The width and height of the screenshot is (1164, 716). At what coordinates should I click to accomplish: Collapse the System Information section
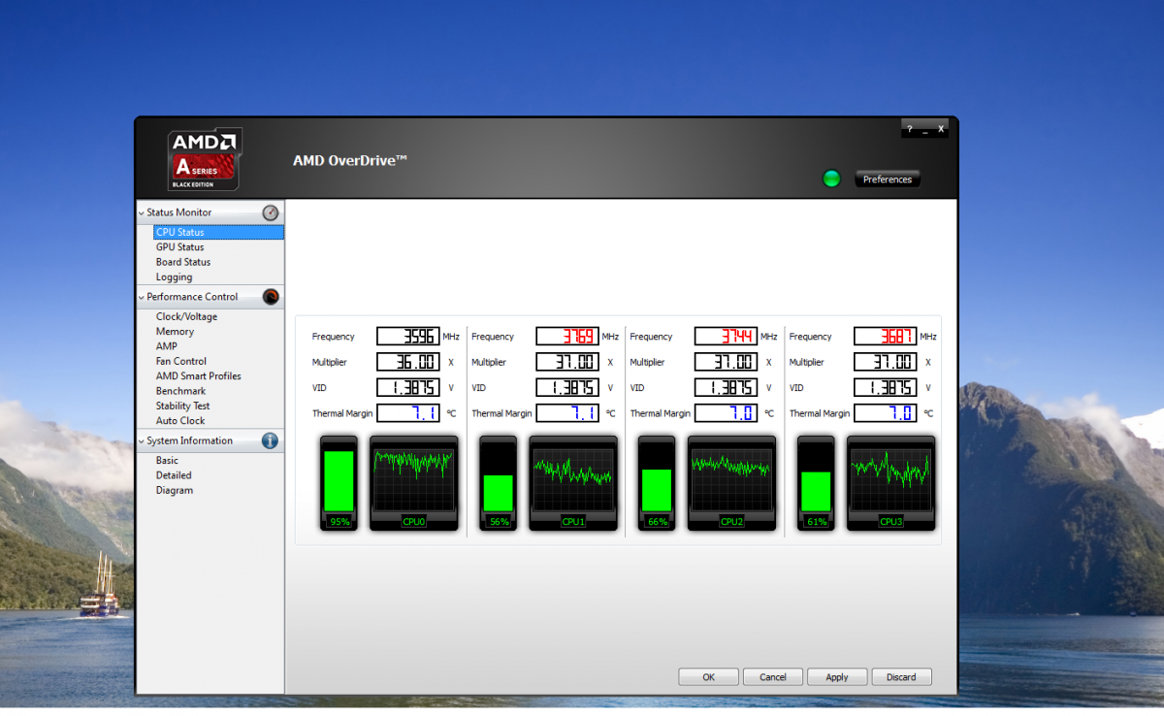141,440
